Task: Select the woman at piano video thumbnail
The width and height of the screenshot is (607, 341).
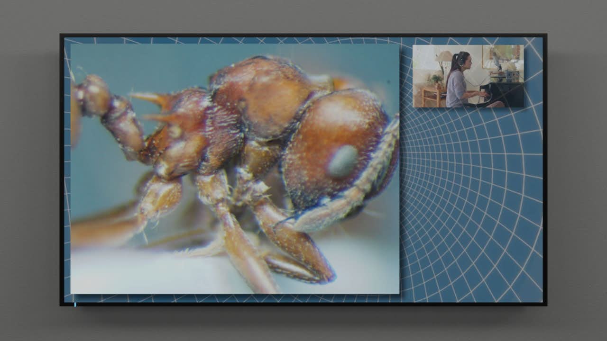Action: tap(468, 76)
